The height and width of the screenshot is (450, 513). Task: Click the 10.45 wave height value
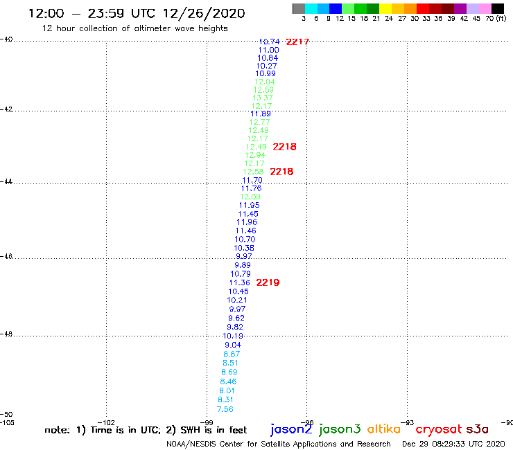(238, 291)
